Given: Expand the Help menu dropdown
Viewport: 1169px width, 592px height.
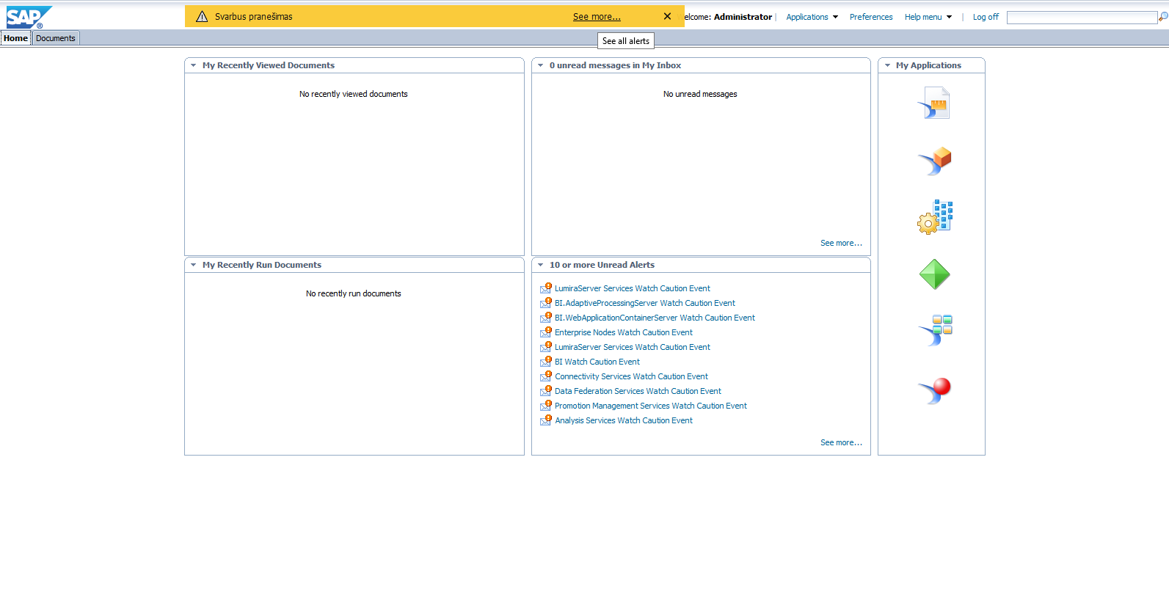Looking at the screenshot, I should point(928,17).
